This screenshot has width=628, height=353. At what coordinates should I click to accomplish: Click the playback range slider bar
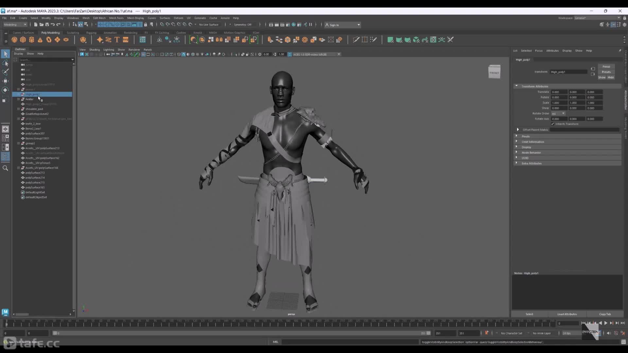[241, 333]
